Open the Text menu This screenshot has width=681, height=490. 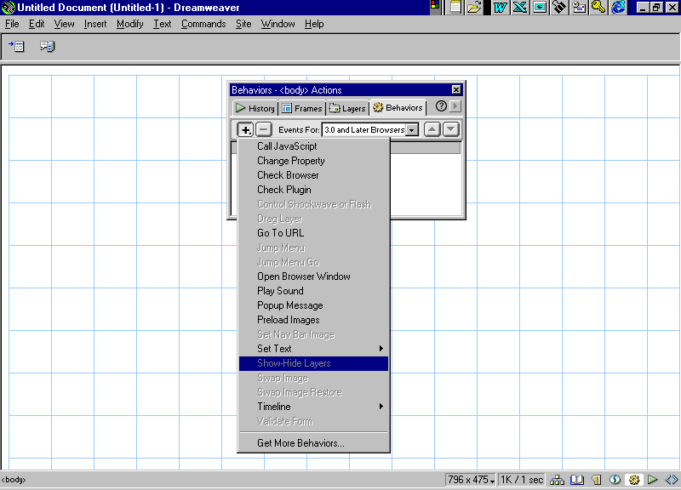[162, 24]
